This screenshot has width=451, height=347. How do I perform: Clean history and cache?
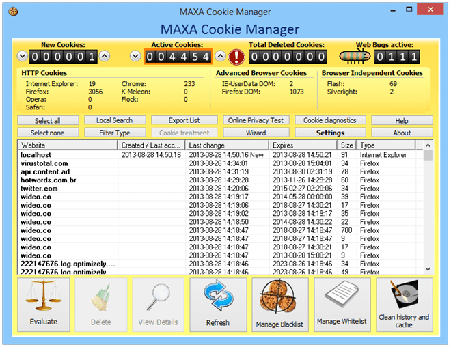[404, 305]
